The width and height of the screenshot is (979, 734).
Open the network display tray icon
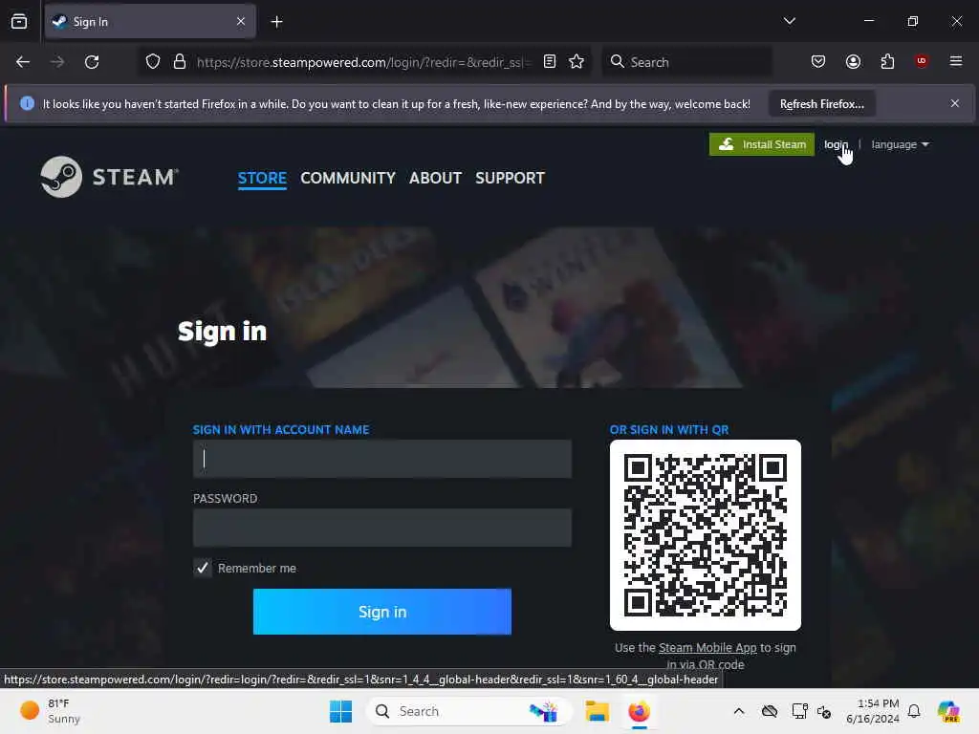click(799, 711)
